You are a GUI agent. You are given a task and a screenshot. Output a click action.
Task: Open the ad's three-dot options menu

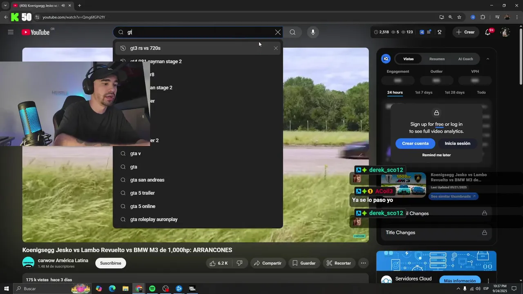[x=488, y=281]
